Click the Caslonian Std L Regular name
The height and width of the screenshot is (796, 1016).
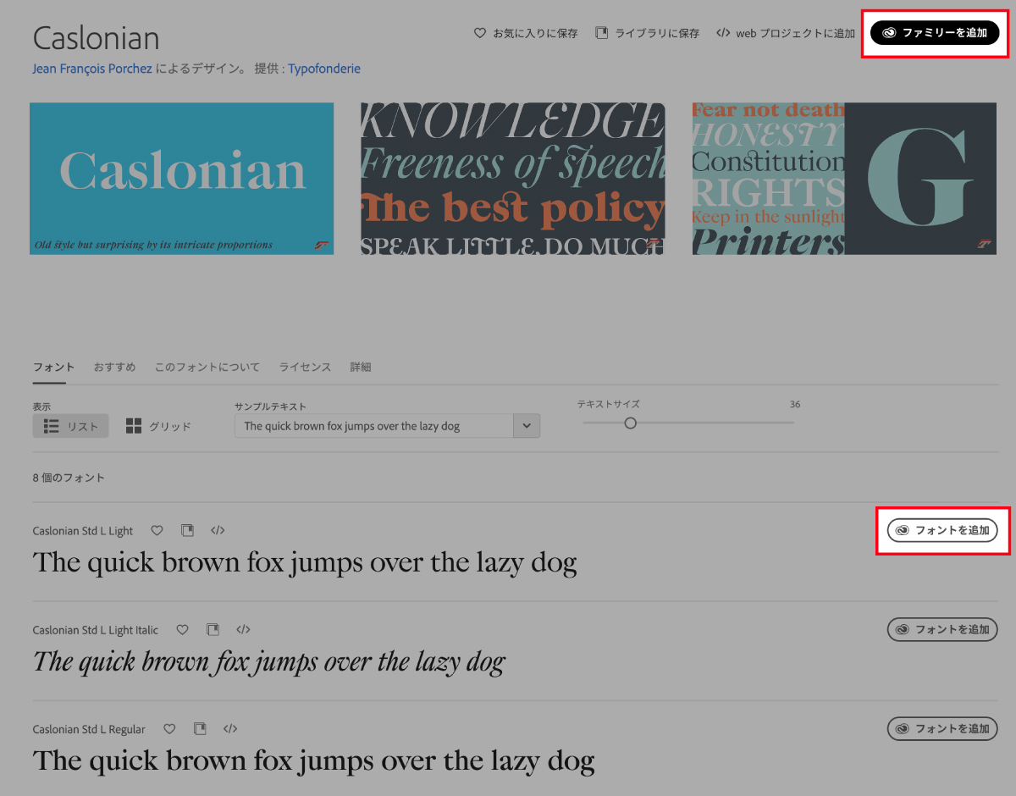[x=89, y=729]
